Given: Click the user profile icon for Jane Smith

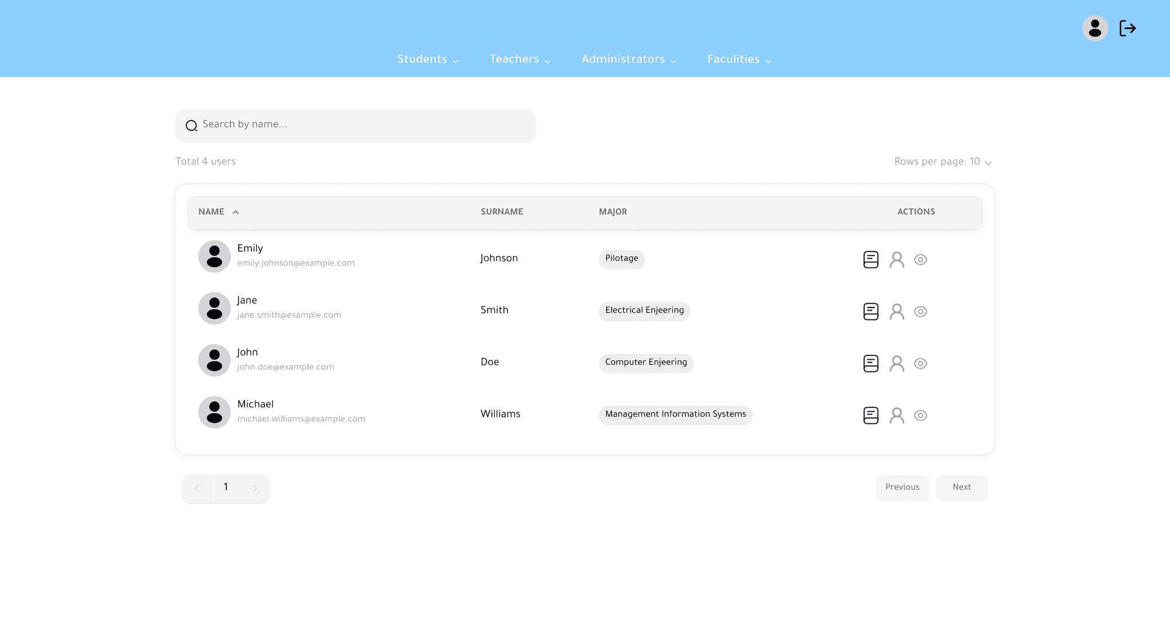Looking at the screenshot, I should coord(896,312).
